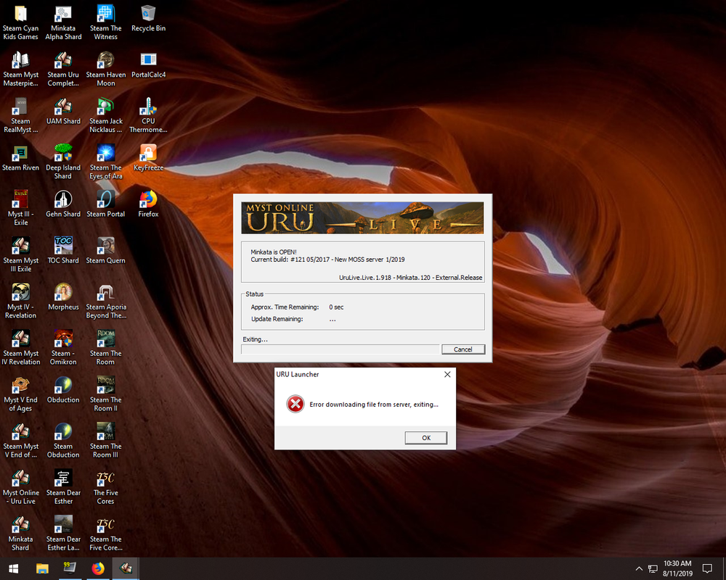Click the red error icon in dialog
This screenshot has width=726, height=580.
295,405
